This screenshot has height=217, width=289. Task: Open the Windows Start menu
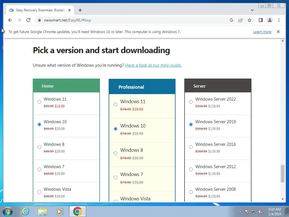pos(8,211)
